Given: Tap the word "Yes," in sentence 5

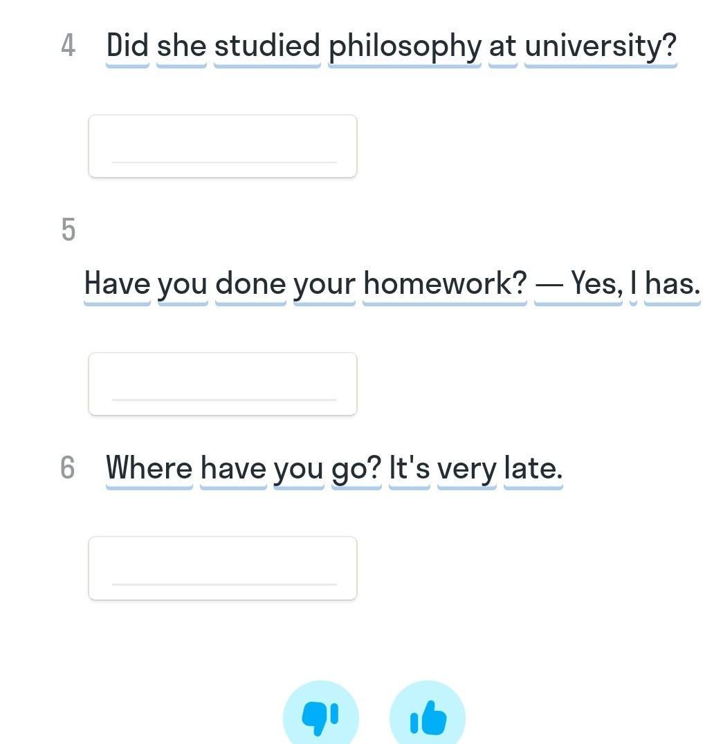Looking at the screenshot, I should 596,283.
